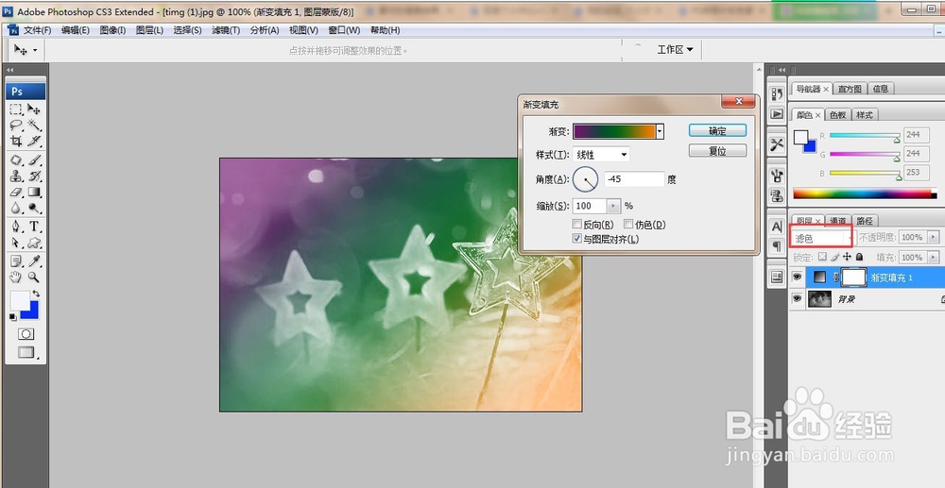Image resolution: width=945 pixels, height=488 pixels.
Task: Select the Move tool in toolbox
Action: (34, 109)
